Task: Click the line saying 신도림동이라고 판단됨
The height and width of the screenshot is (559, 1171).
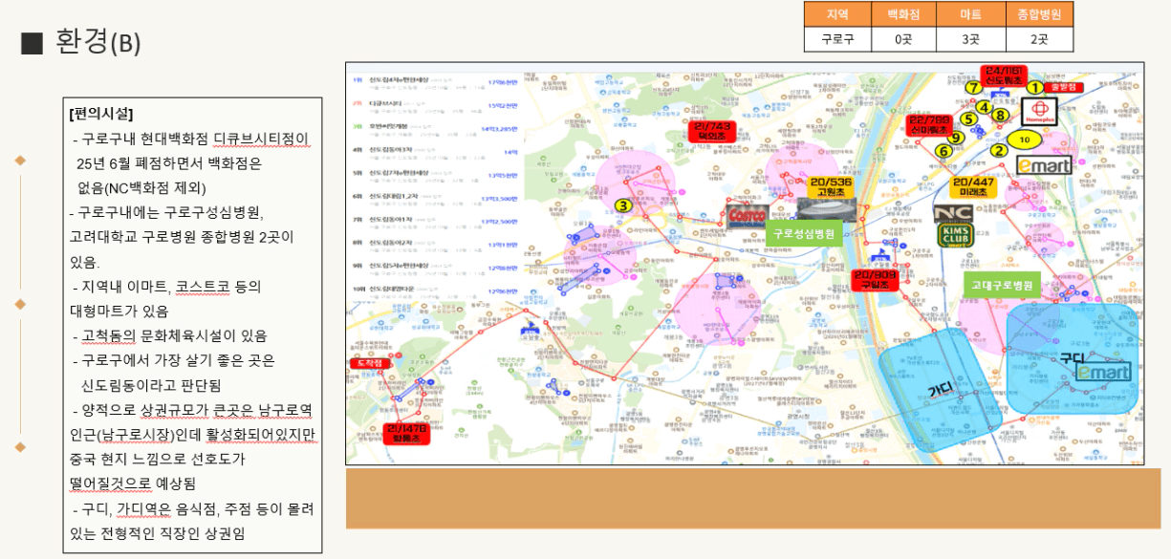Action: point(151,385)
